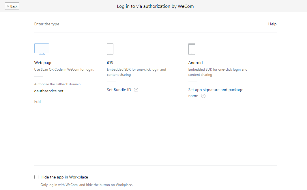Open the Help link
The height and width of the screenshot is (190, 307).
tap(272, 24)
